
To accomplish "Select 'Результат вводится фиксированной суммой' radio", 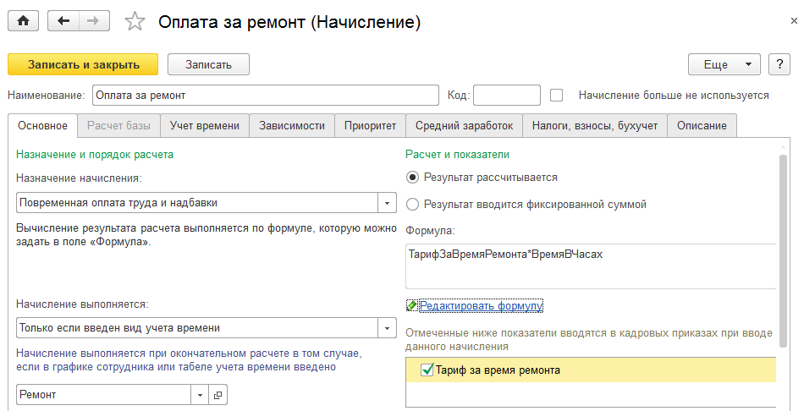I will [412, 204].
